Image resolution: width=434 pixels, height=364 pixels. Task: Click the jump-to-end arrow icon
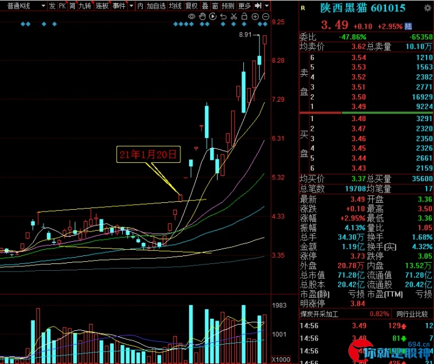tap(258, 6)
